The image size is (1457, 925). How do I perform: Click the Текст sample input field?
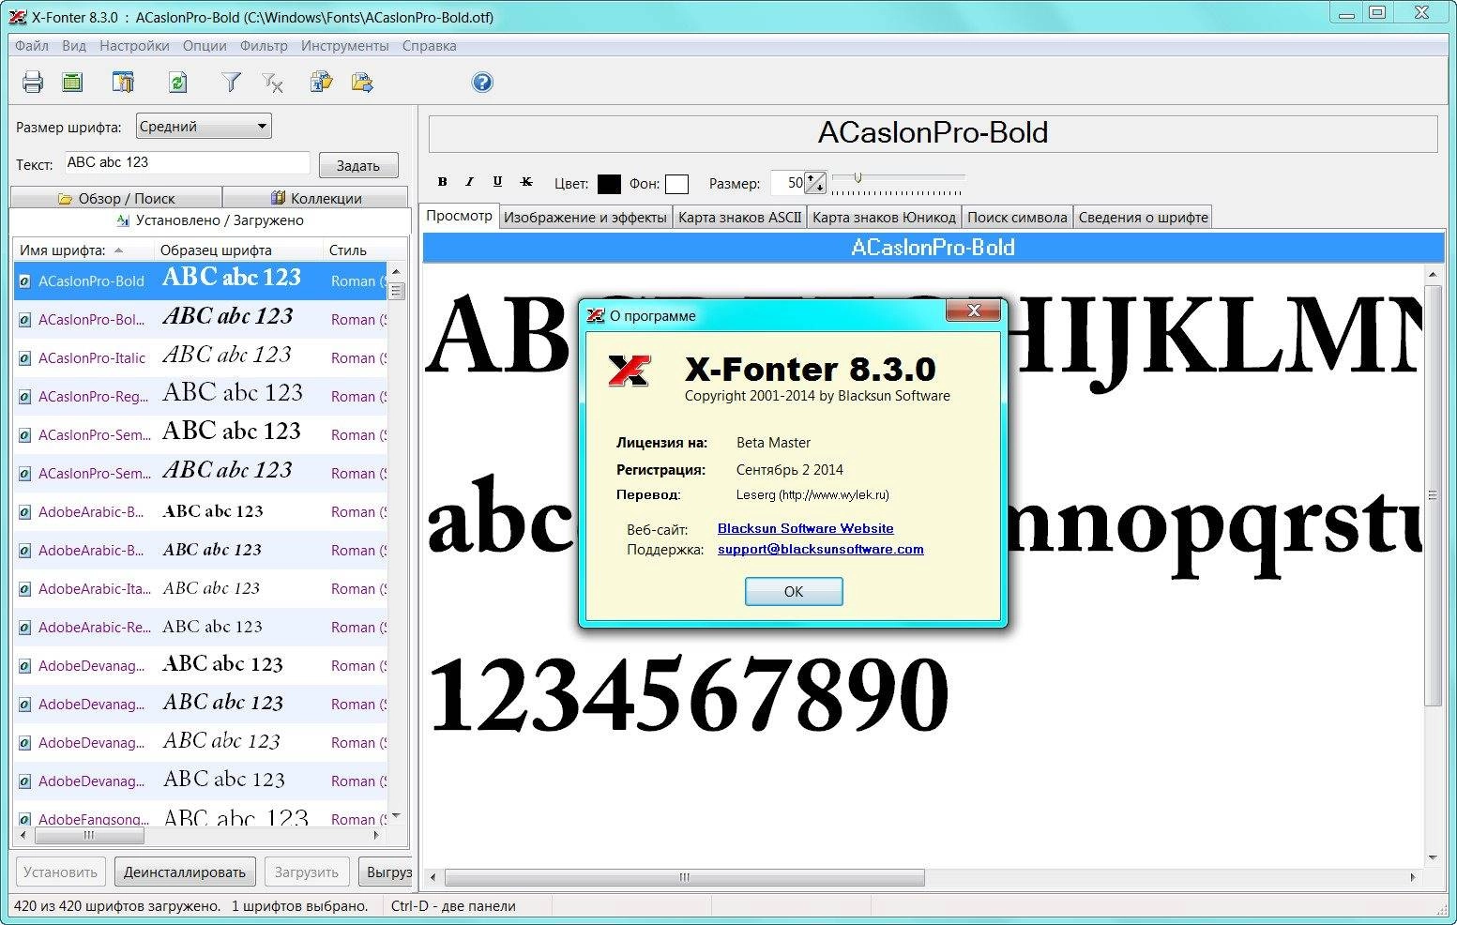(x=187, y=162)
